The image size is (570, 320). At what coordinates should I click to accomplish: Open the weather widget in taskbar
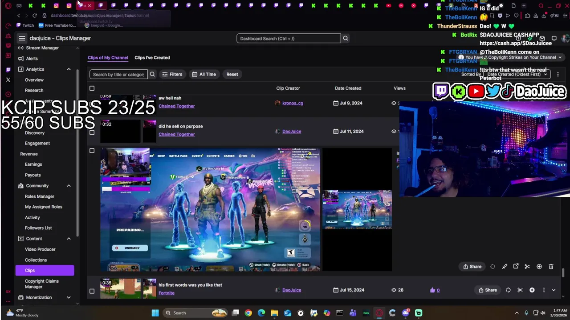coord(21,313)
